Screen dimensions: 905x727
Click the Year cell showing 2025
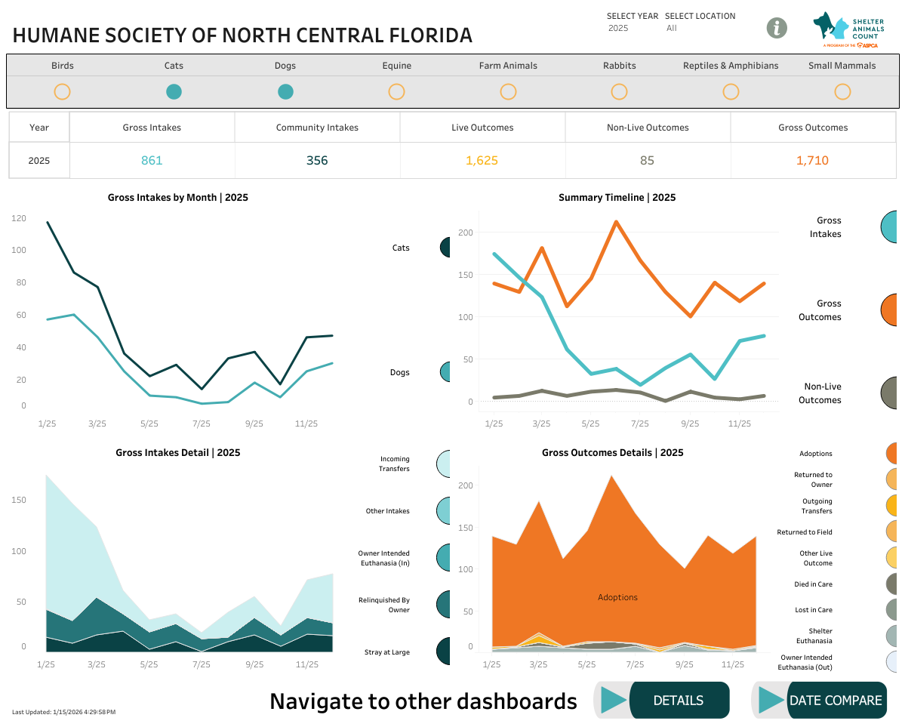(x=39, y=161)
